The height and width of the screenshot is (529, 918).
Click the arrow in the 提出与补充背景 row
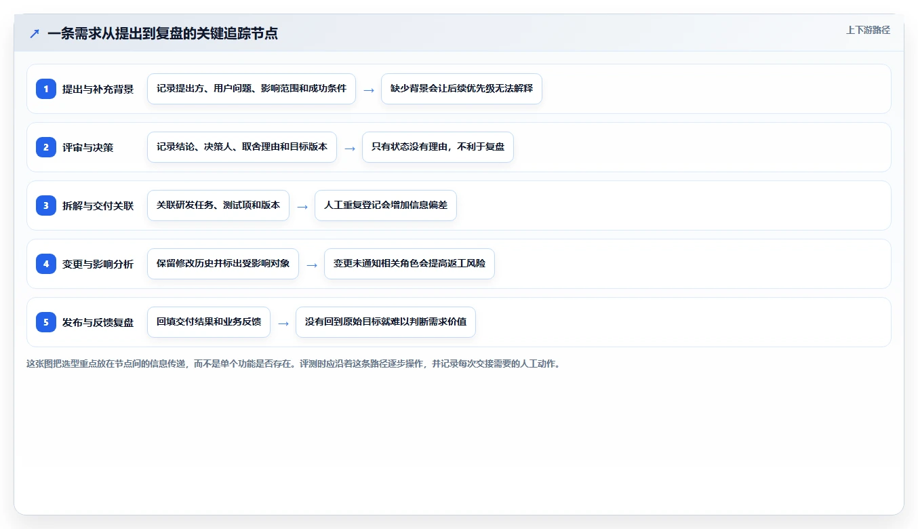369,90
